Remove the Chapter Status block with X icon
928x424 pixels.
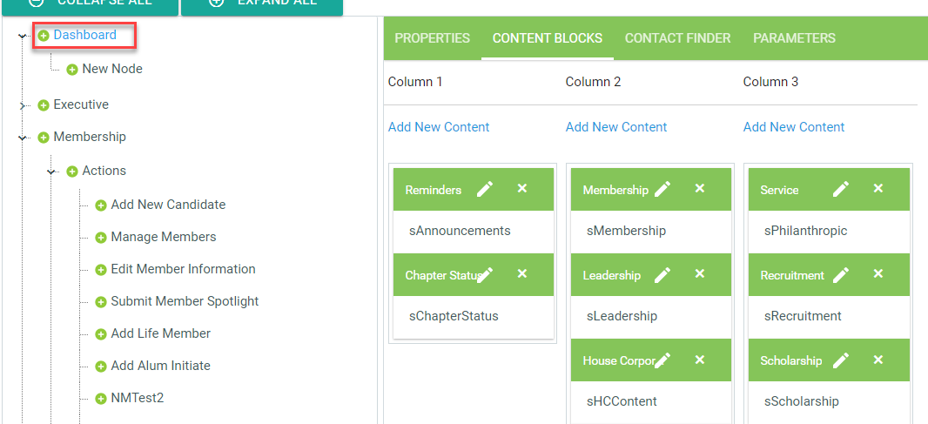coord(522,274)
